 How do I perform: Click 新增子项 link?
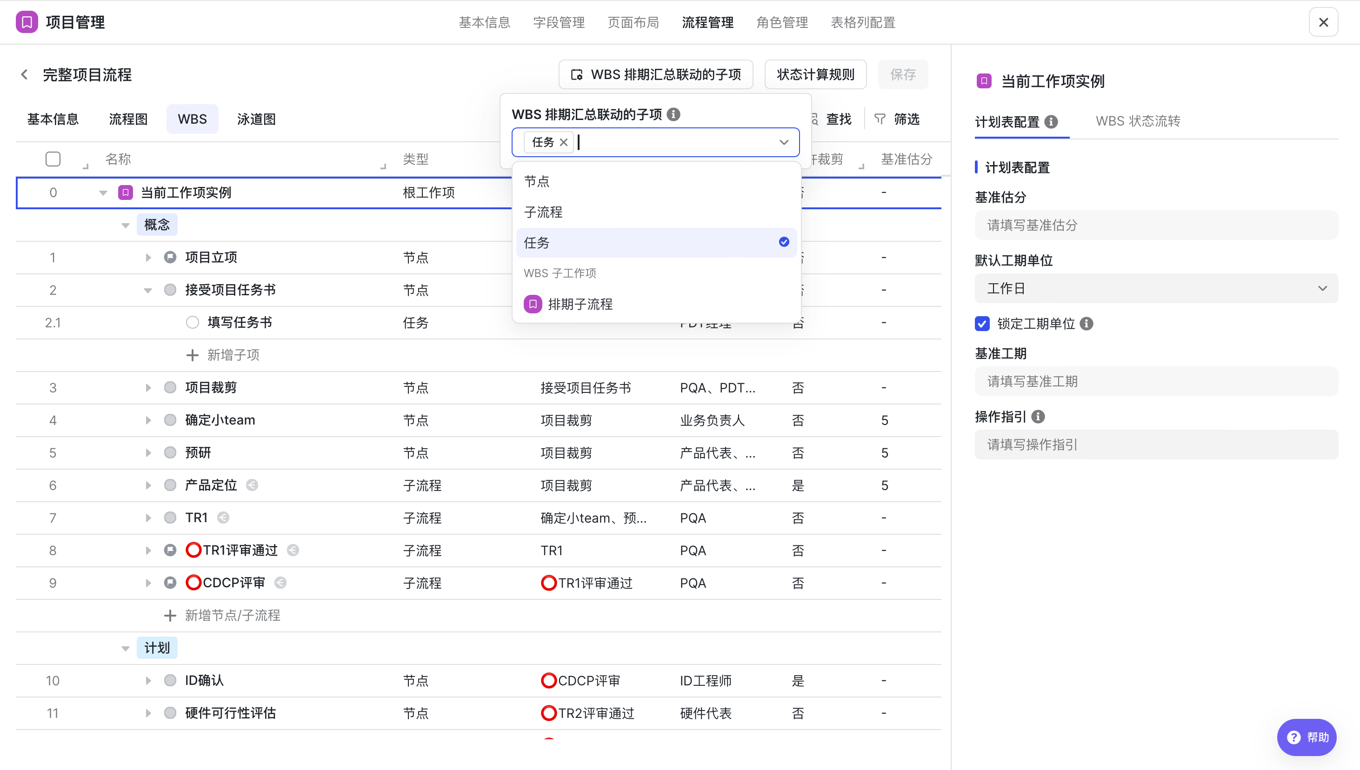coord(233,355)
